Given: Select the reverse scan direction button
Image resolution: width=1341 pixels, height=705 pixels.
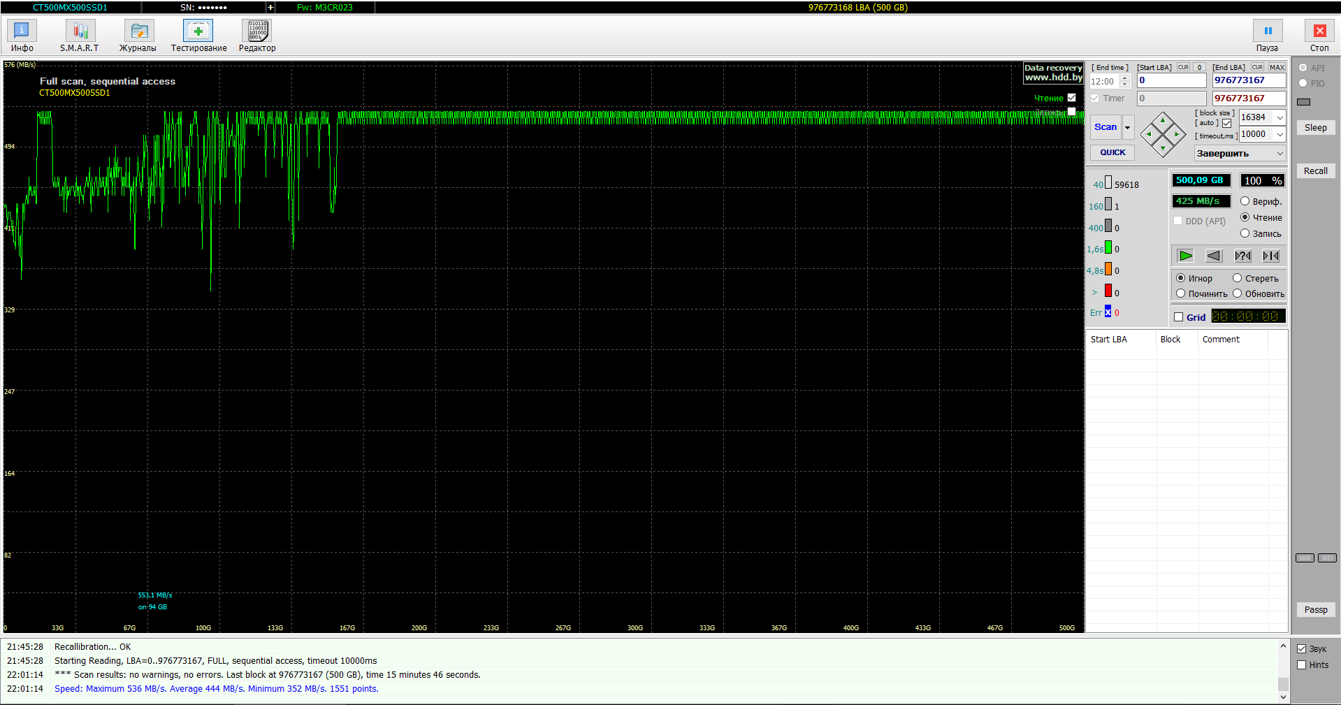Looking at the screenshot, I should [x=1214, y=256].
